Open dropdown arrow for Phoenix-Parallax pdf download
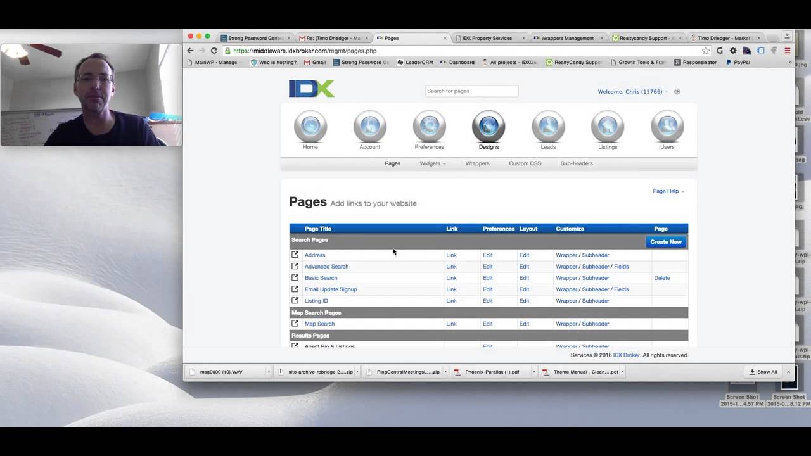The image size is (811, 456). tap(534, 372)
